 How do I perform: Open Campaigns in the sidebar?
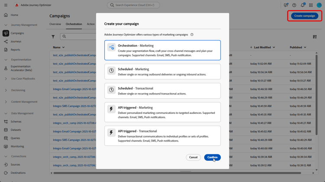coord(17,33)
